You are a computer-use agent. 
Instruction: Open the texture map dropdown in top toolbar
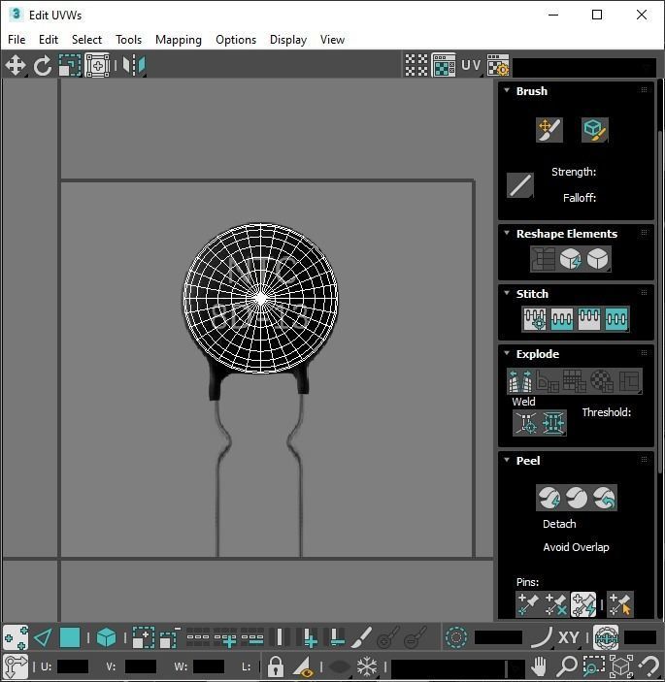(x=585, y=67)
